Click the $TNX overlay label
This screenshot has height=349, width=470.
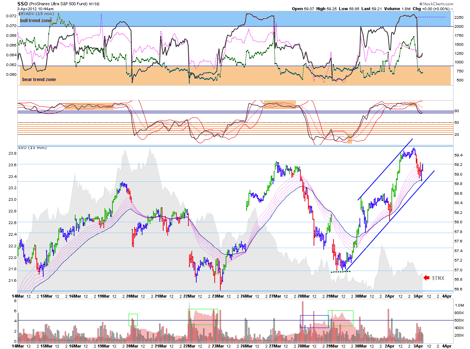(x=437, y=278)
